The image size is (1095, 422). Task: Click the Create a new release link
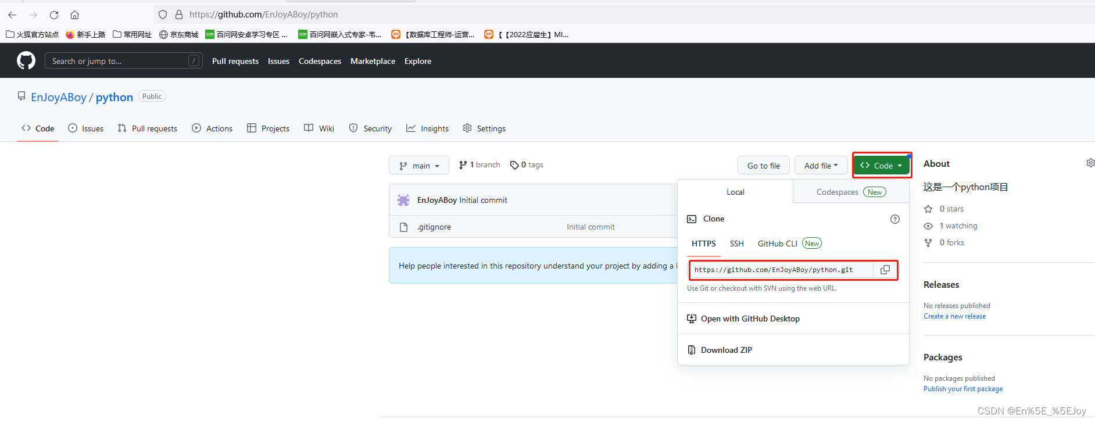tap(954, 316)
